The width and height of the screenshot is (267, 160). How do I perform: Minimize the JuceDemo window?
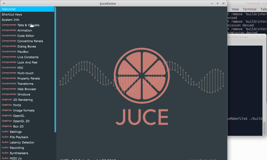tap(212, 3)
